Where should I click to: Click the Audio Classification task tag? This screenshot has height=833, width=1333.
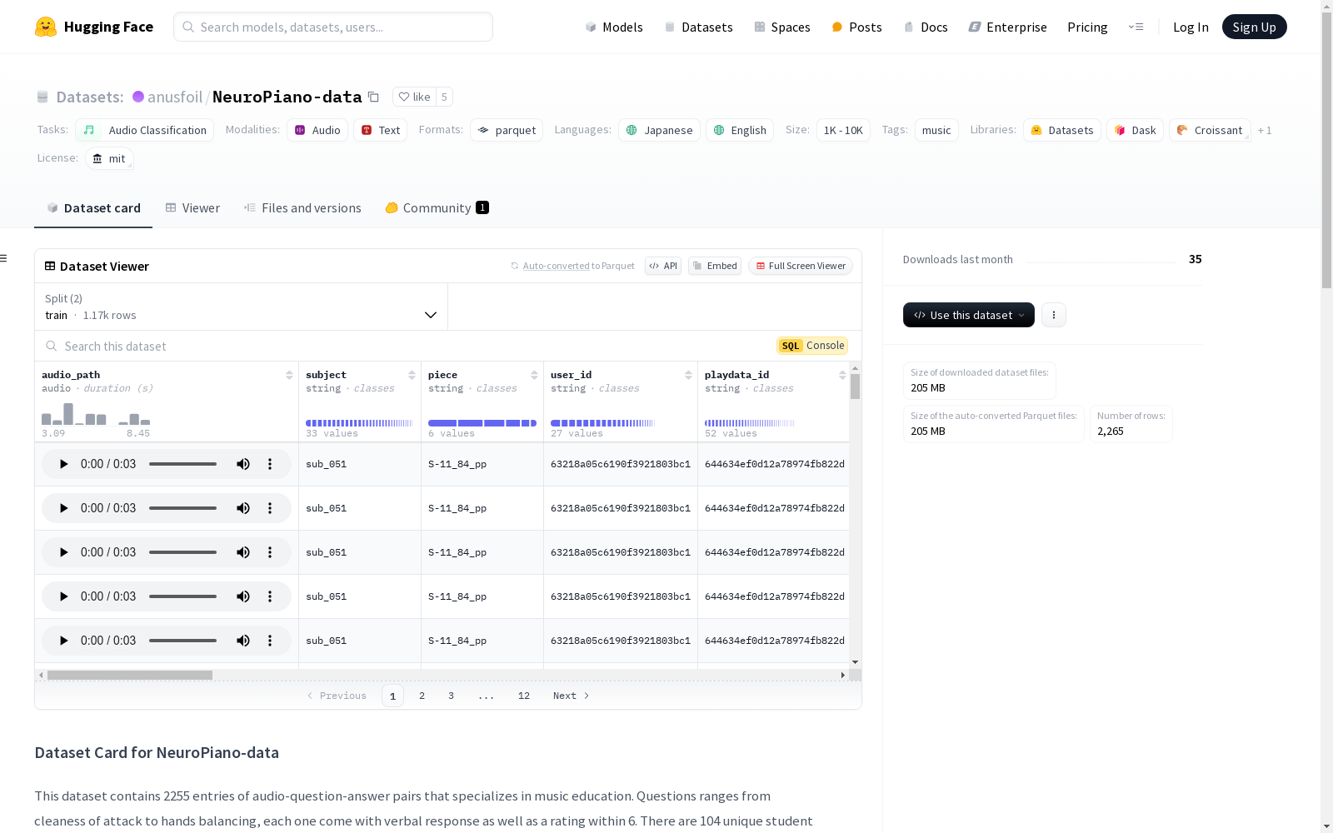pyautogui.click(x=144, y=130)
